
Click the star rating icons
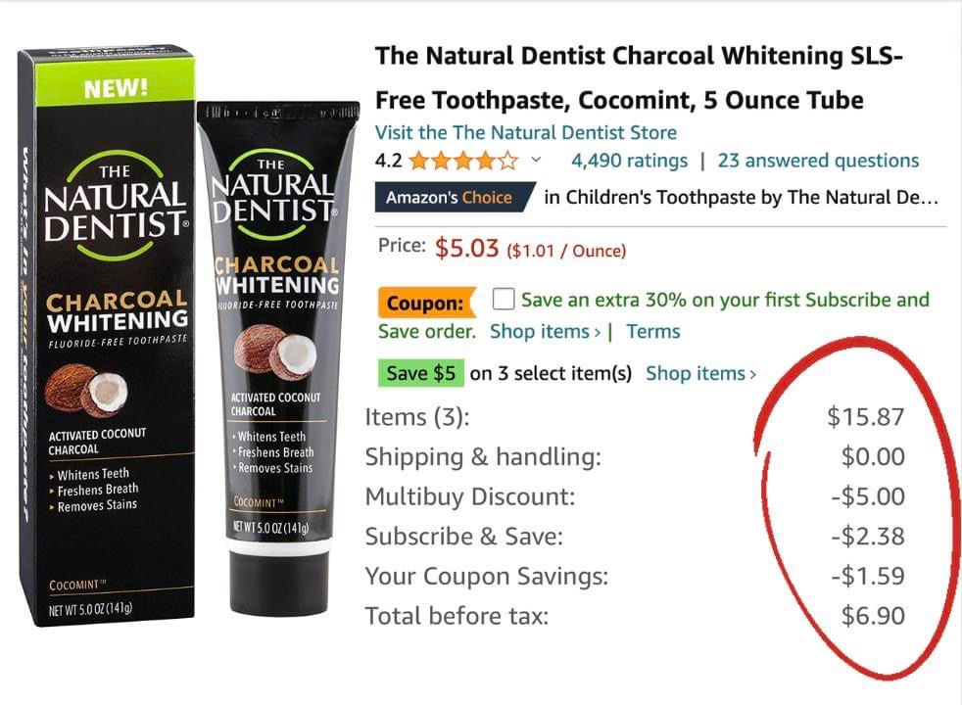tap(463, 161)
